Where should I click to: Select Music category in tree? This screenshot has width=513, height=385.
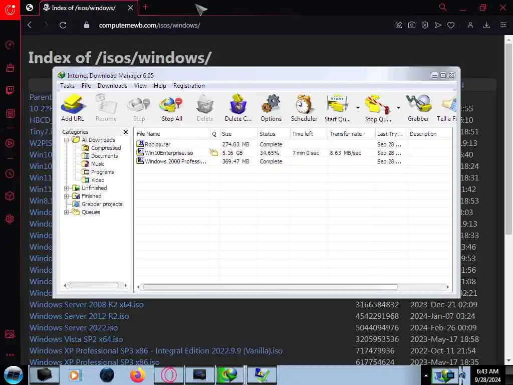click(93, 164)
